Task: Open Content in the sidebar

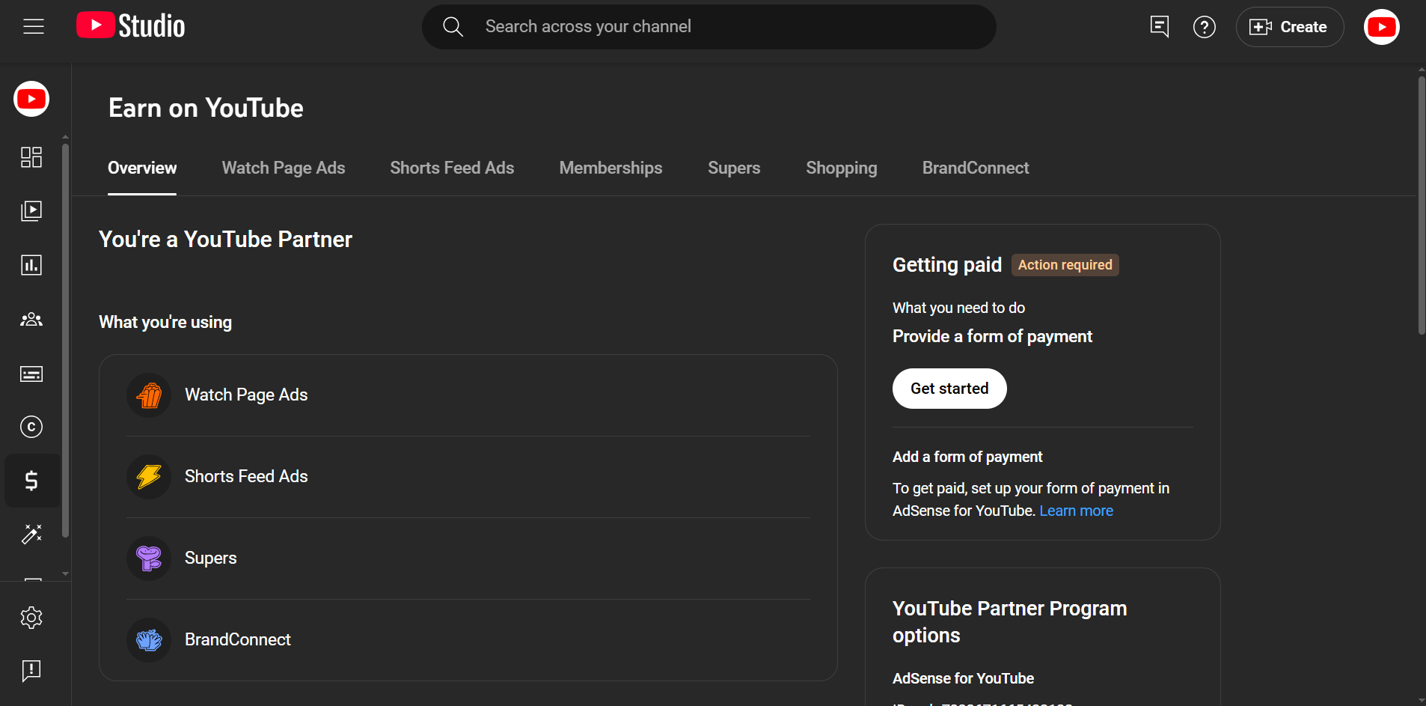Action: click(x=31, y=211)
